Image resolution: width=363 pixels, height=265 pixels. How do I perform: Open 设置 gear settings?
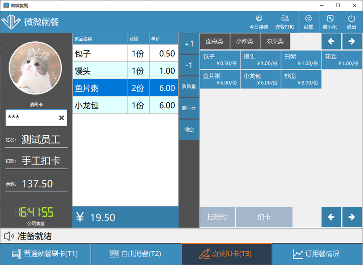[x=309, y=22]
